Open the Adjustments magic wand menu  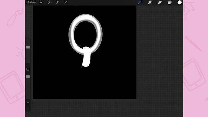[x=49, y=3]
